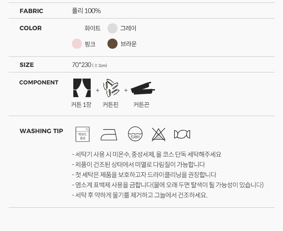Select the pink color swatch
Screen dimensions: 283x231
[77, 44]
